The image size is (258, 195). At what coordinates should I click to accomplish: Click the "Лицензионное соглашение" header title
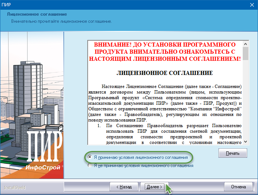(x=37, y=14)
